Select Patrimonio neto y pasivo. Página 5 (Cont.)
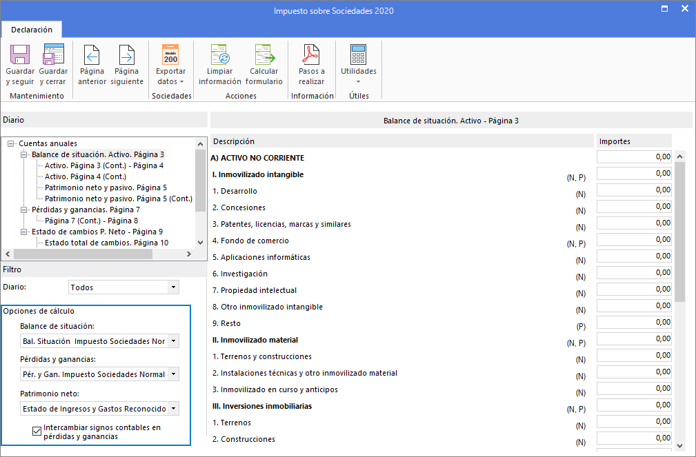 [x=119, y=199]
